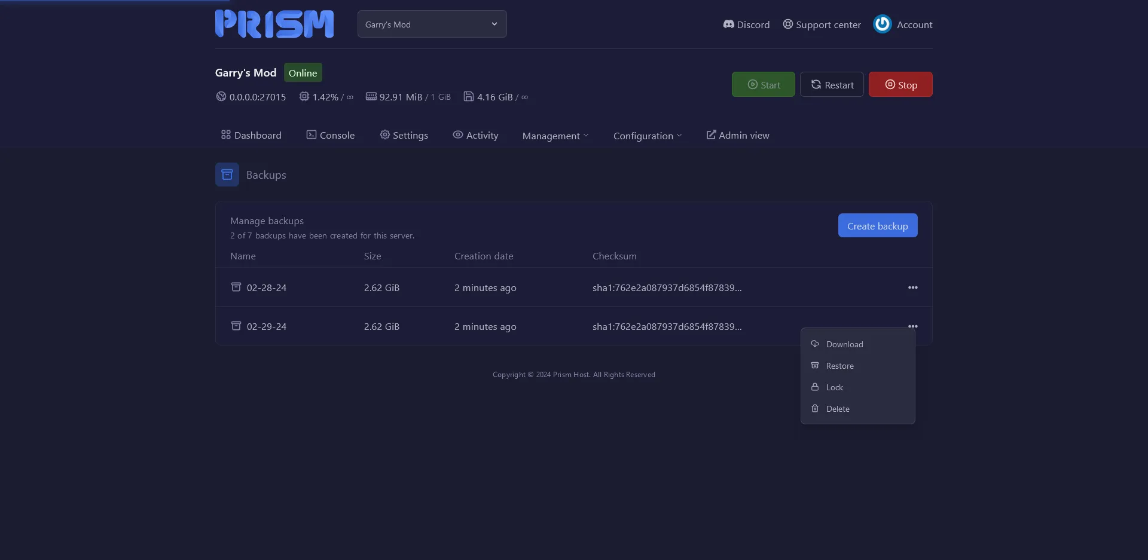The image size is (1148, 560).
Task: Open Admin view external link
Action: pos(738,135)
